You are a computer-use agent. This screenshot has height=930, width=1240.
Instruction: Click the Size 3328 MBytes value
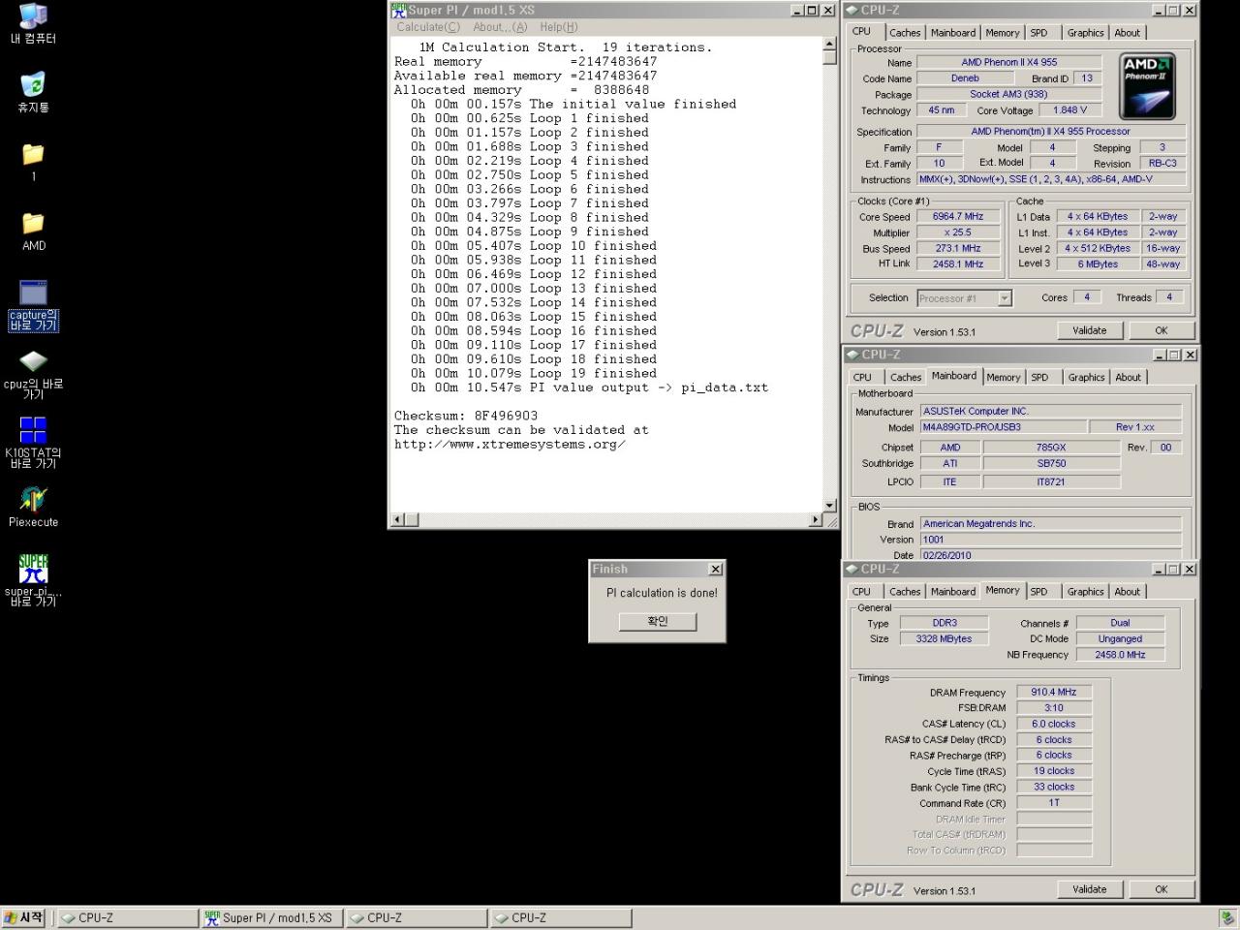click(944, 639)
